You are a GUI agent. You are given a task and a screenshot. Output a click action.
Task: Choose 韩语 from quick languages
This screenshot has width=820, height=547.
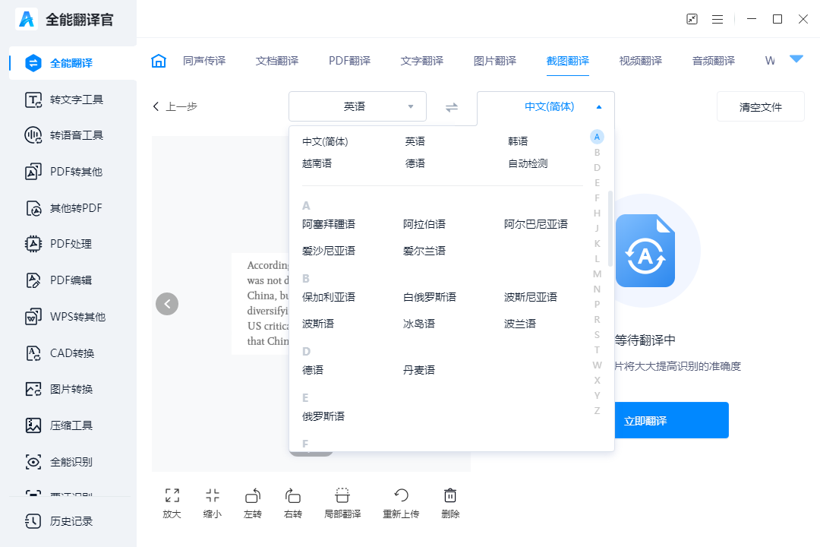[518, 141]
